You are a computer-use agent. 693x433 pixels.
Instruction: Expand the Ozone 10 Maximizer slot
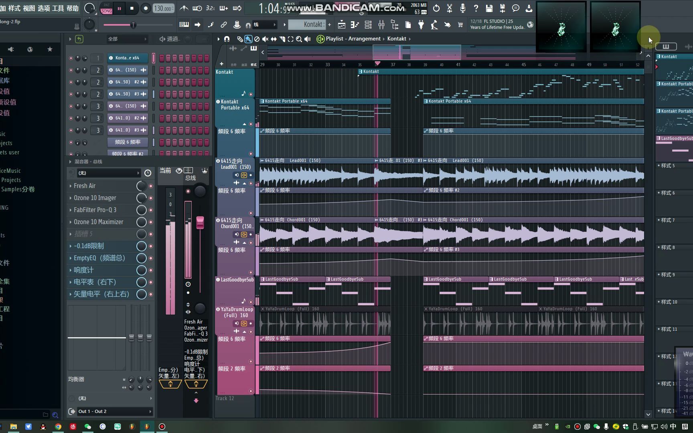[x=71, y=222]
